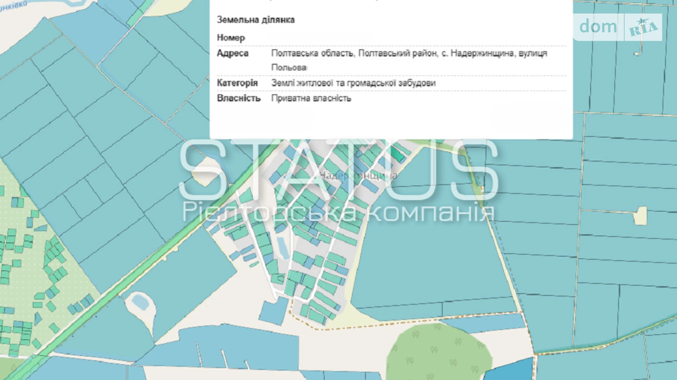Click the RIA star logo
Viewport: 677px width, 380px height.
click(x=643, y=27)
